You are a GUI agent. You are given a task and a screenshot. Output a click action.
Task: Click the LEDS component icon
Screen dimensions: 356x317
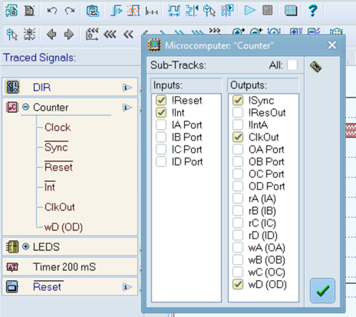click(12, 247)
